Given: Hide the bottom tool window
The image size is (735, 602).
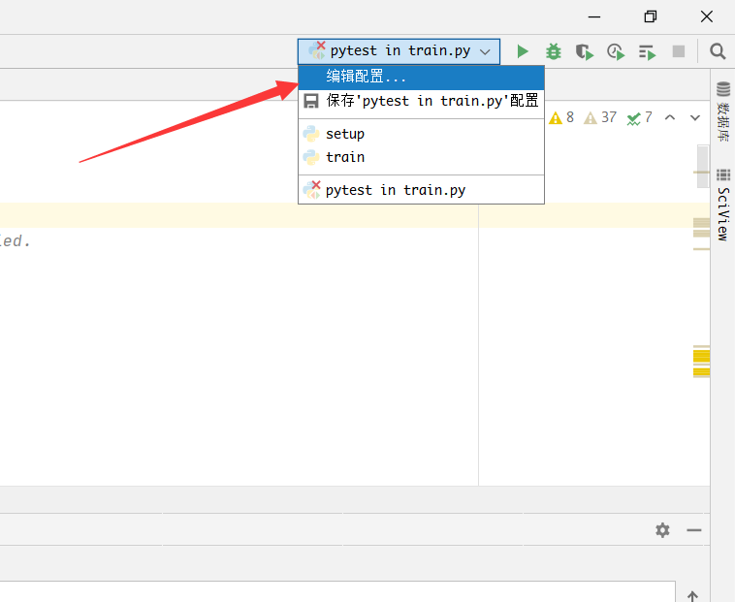Looking at the screenshot, I should (x=693, y=530).
